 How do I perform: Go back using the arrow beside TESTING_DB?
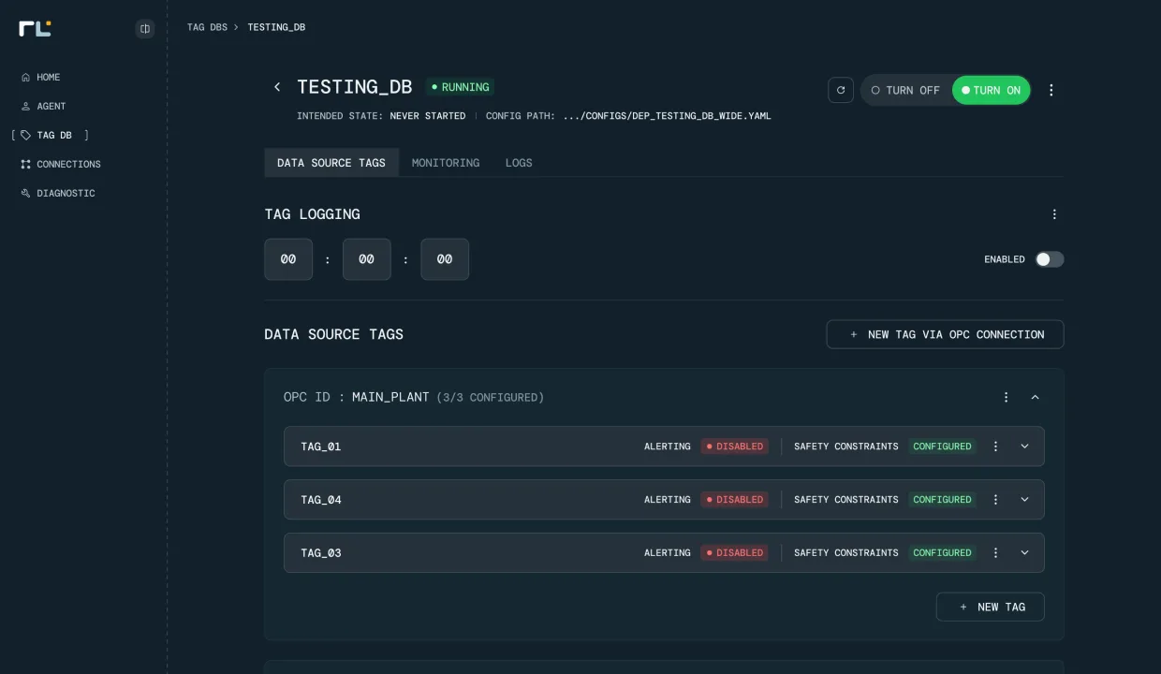tap(277, 87)
